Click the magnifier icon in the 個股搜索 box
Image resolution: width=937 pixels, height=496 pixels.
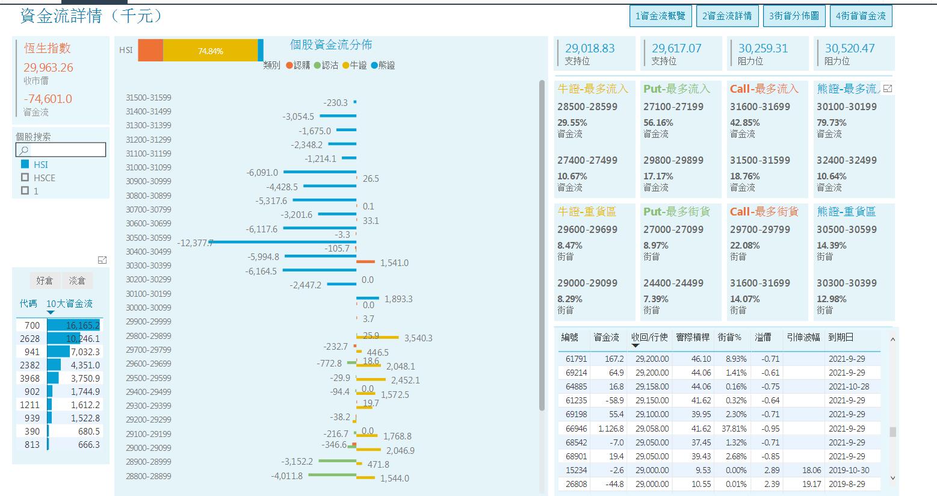tap(23, 150)
